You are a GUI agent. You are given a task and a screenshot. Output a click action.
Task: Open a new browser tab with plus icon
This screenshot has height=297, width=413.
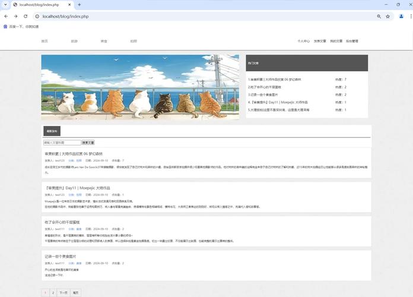[x=79, y=5]
